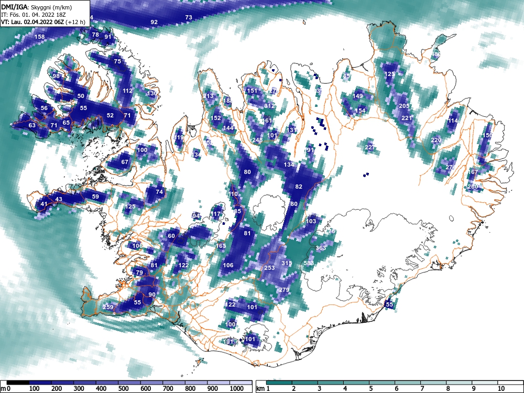Click the legend label "500" on meter scale
The height and width of the screenshot is (393, 524).
pos(123,389)
